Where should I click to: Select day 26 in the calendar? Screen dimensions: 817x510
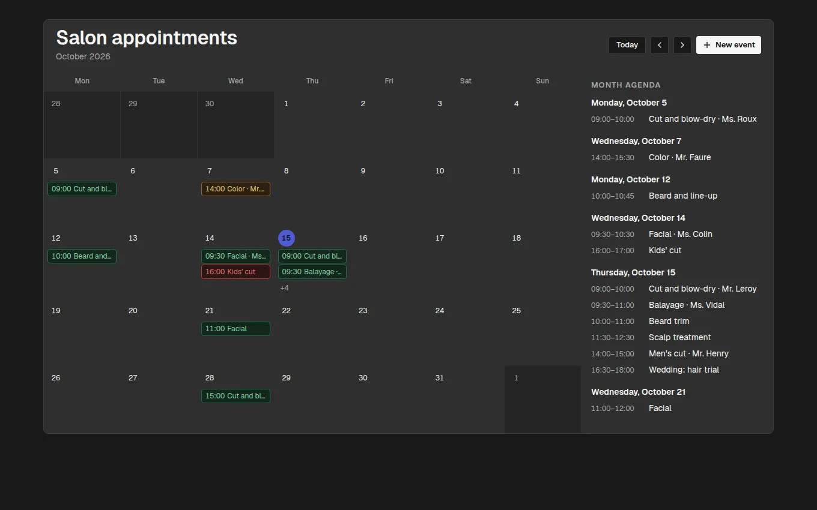coord(56,378)
